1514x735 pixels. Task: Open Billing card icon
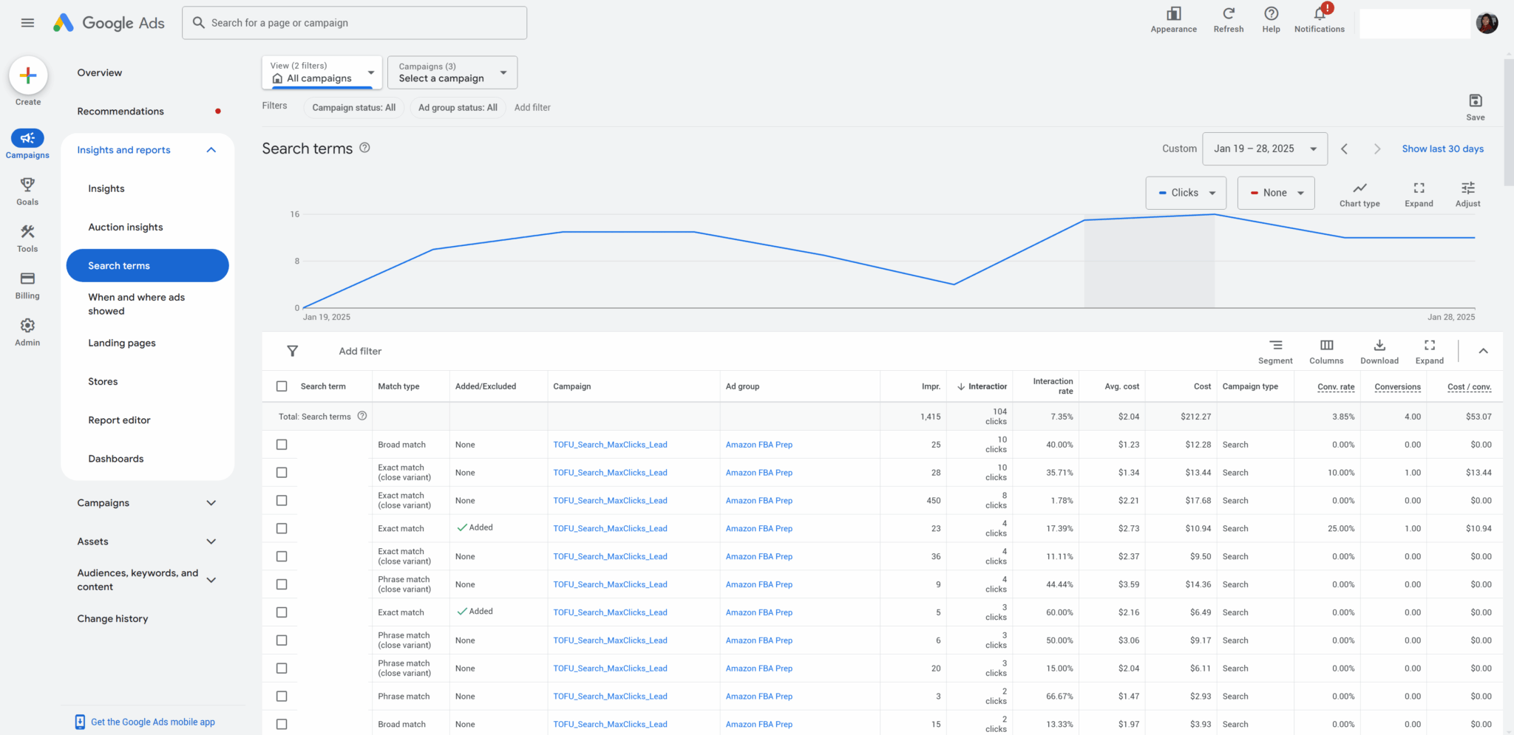coord(27,278)
